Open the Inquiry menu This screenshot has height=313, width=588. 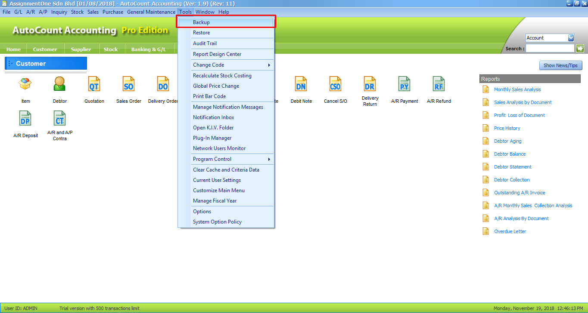(59, 12)
